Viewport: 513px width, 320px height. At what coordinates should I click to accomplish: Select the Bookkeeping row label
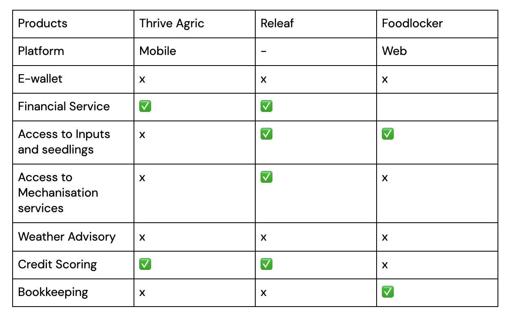(53, 292)
